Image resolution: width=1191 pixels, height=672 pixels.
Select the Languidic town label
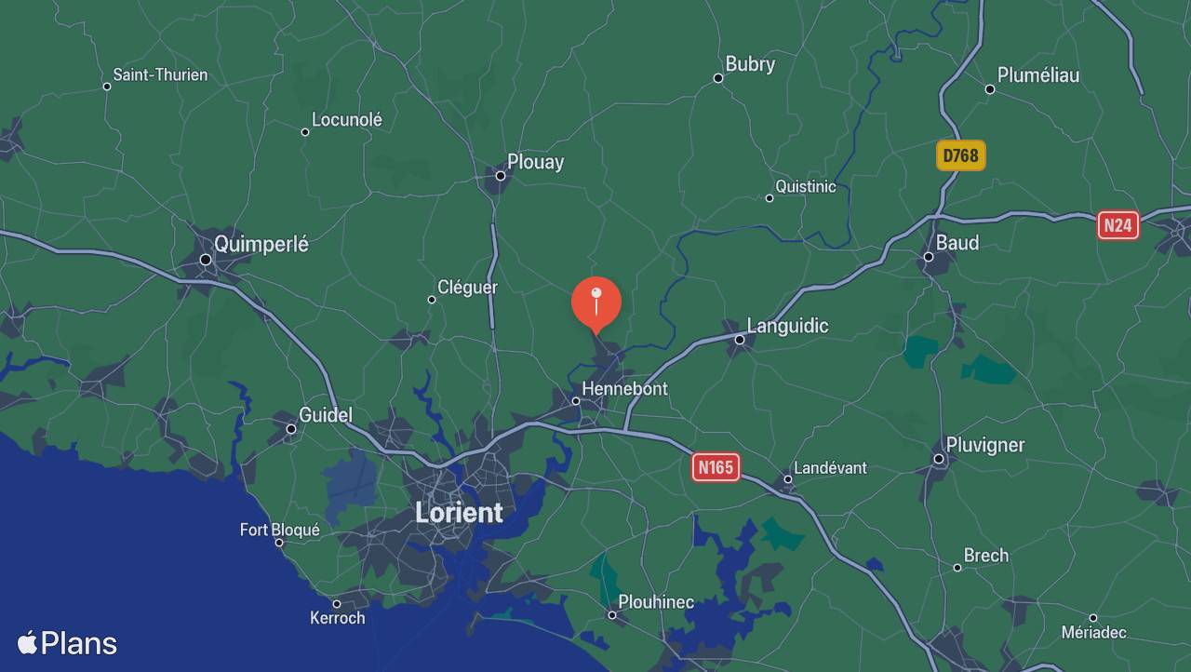(x=787, y=326)
